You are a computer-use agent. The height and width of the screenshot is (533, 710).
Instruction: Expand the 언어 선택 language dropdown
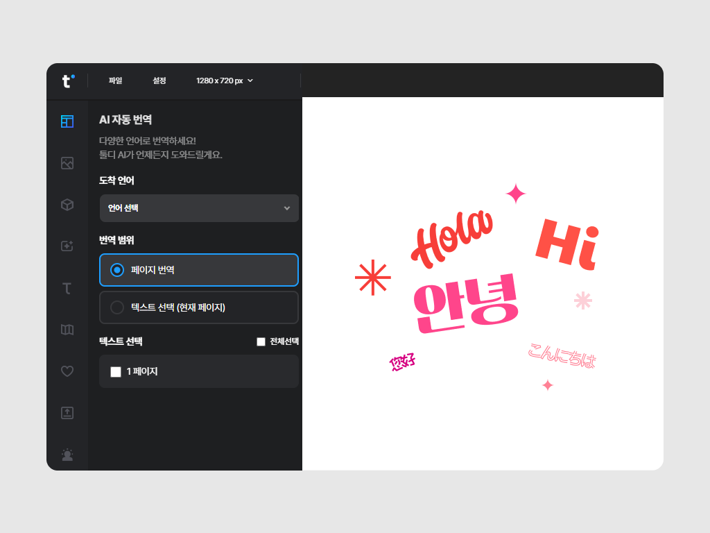tap(199, 208)
